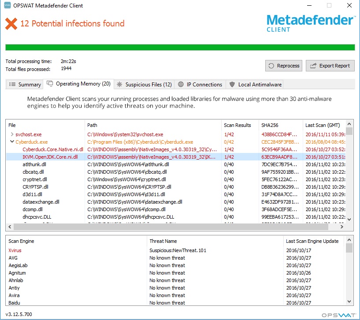
Task: Click the orange X infection status icon
Action: (11, 24)
